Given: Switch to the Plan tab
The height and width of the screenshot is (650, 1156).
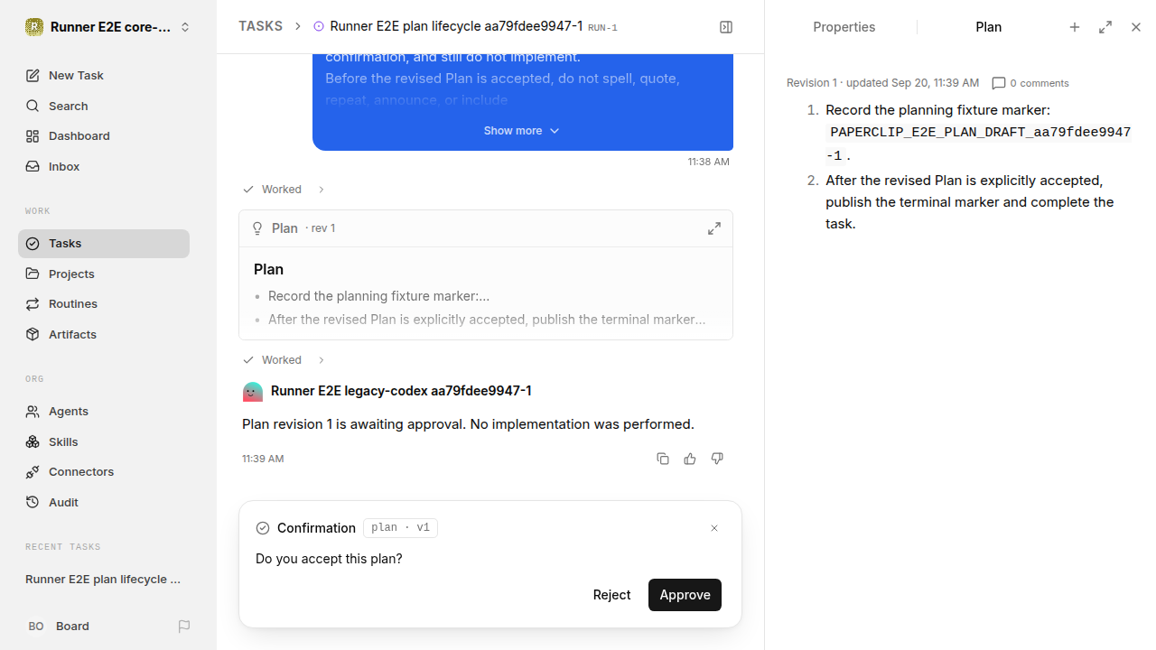Looking at the screenshot, I should [x=988, y=27].
